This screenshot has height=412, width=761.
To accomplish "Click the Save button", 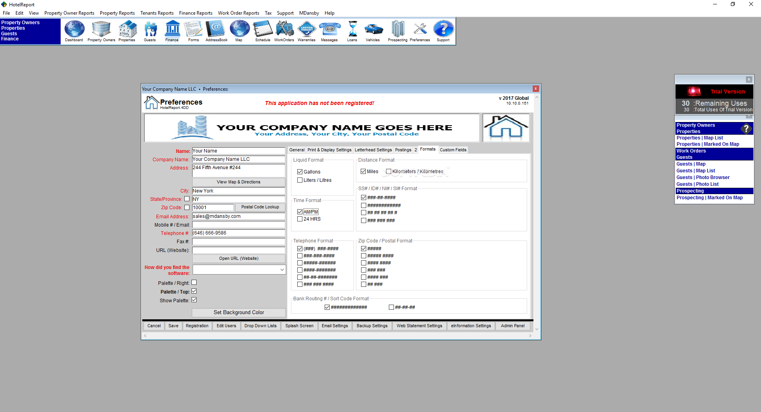I will [173, 326].
